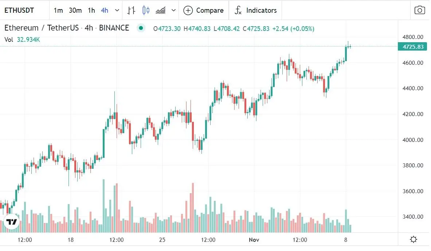
Task: Click the Nov date on time axis
Action: [254, 240]
